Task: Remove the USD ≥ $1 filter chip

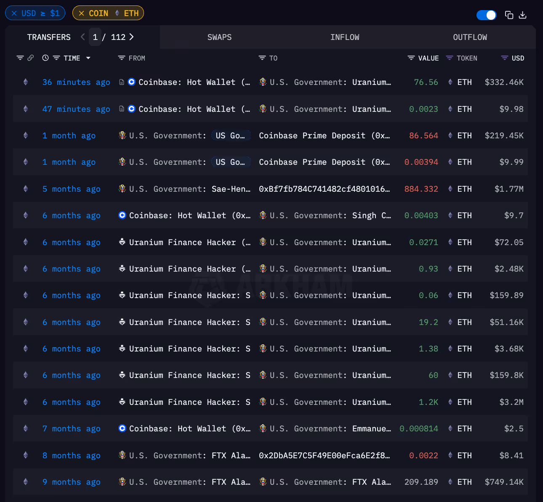Action: click(x=14, y=13)
